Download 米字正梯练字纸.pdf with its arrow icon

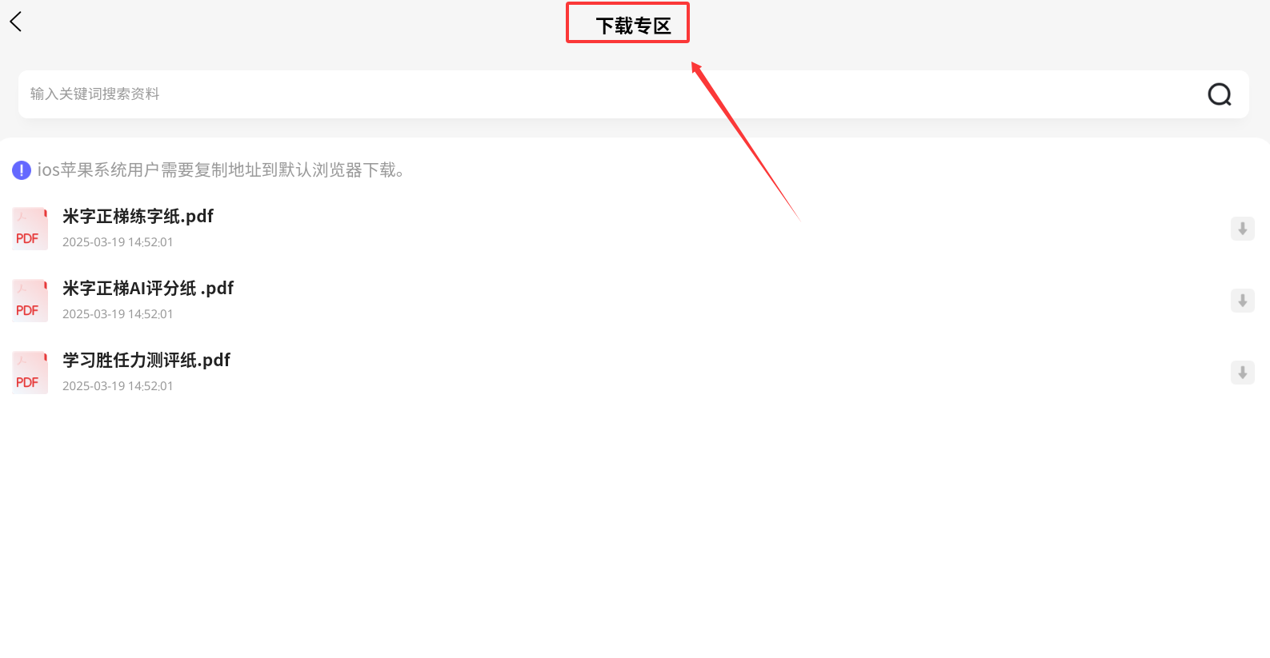(1242, 229)
